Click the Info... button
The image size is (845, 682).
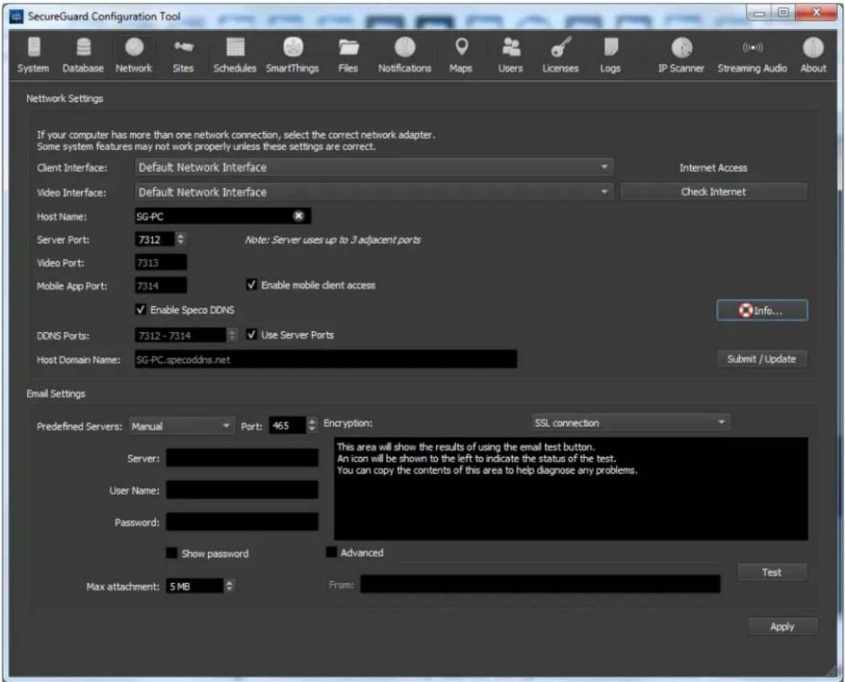pyautogui.click(x=762, y=310)
